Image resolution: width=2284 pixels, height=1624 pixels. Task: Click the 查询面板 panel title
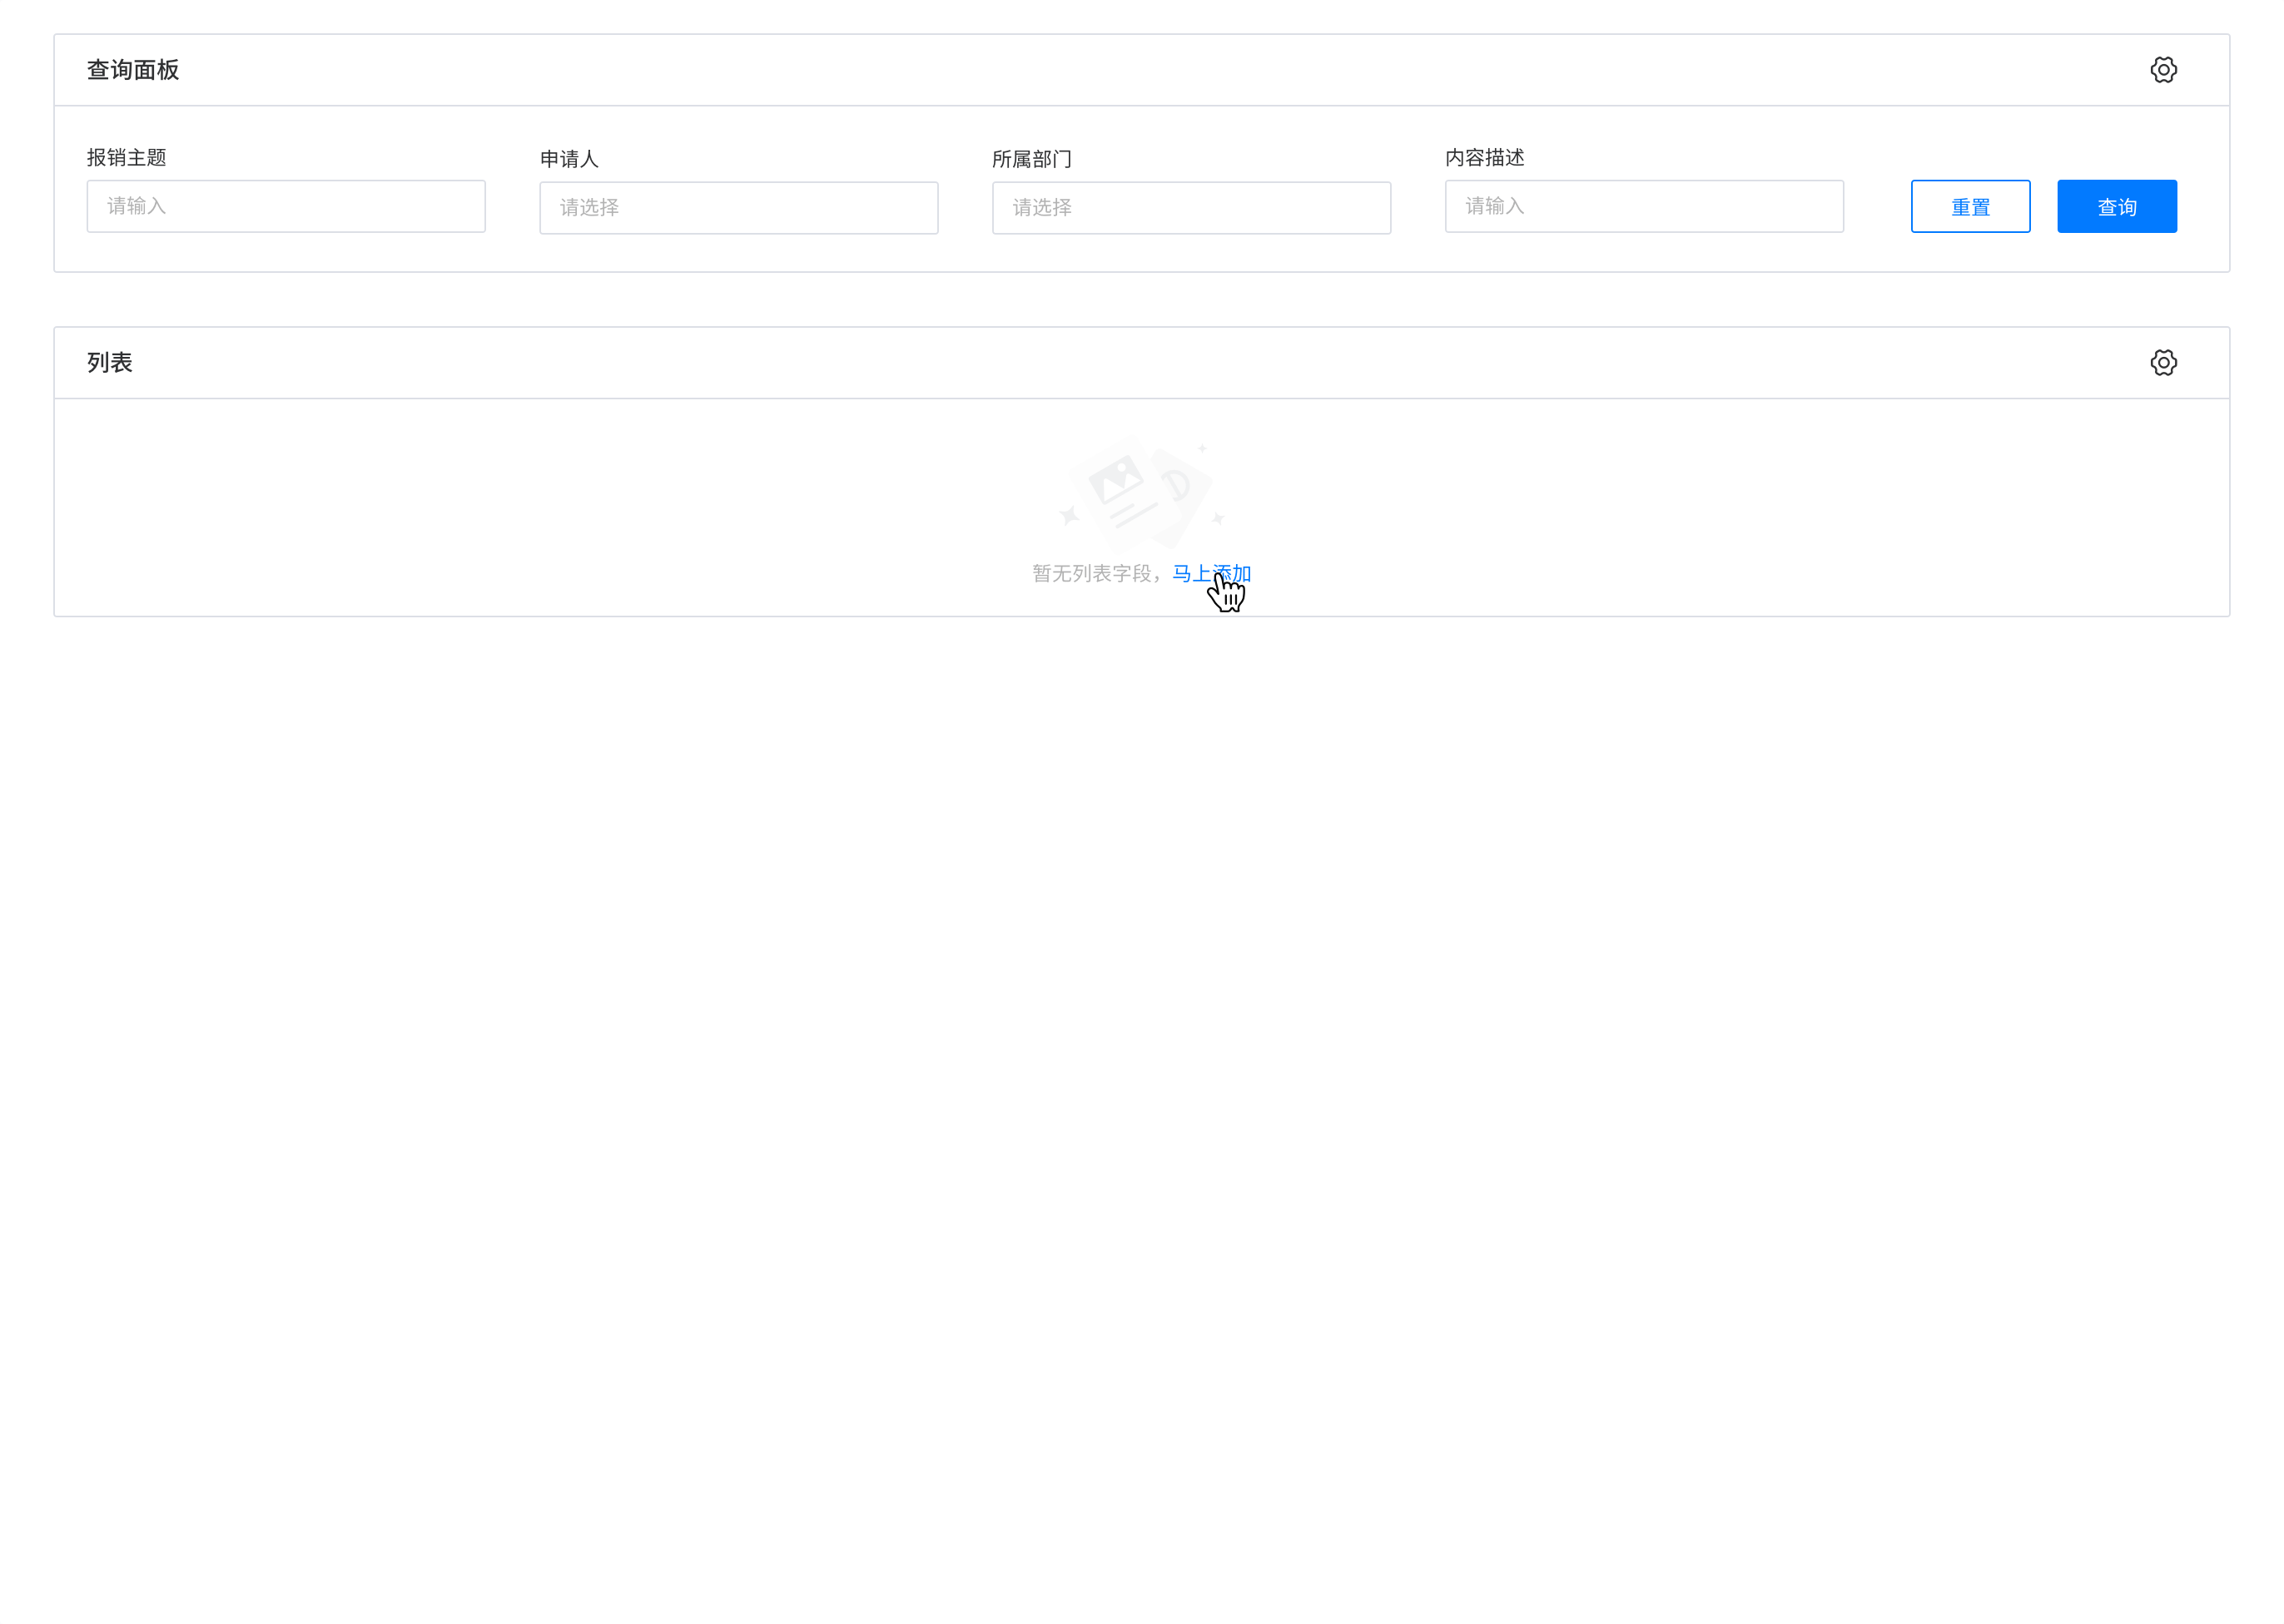pos(133,70)
